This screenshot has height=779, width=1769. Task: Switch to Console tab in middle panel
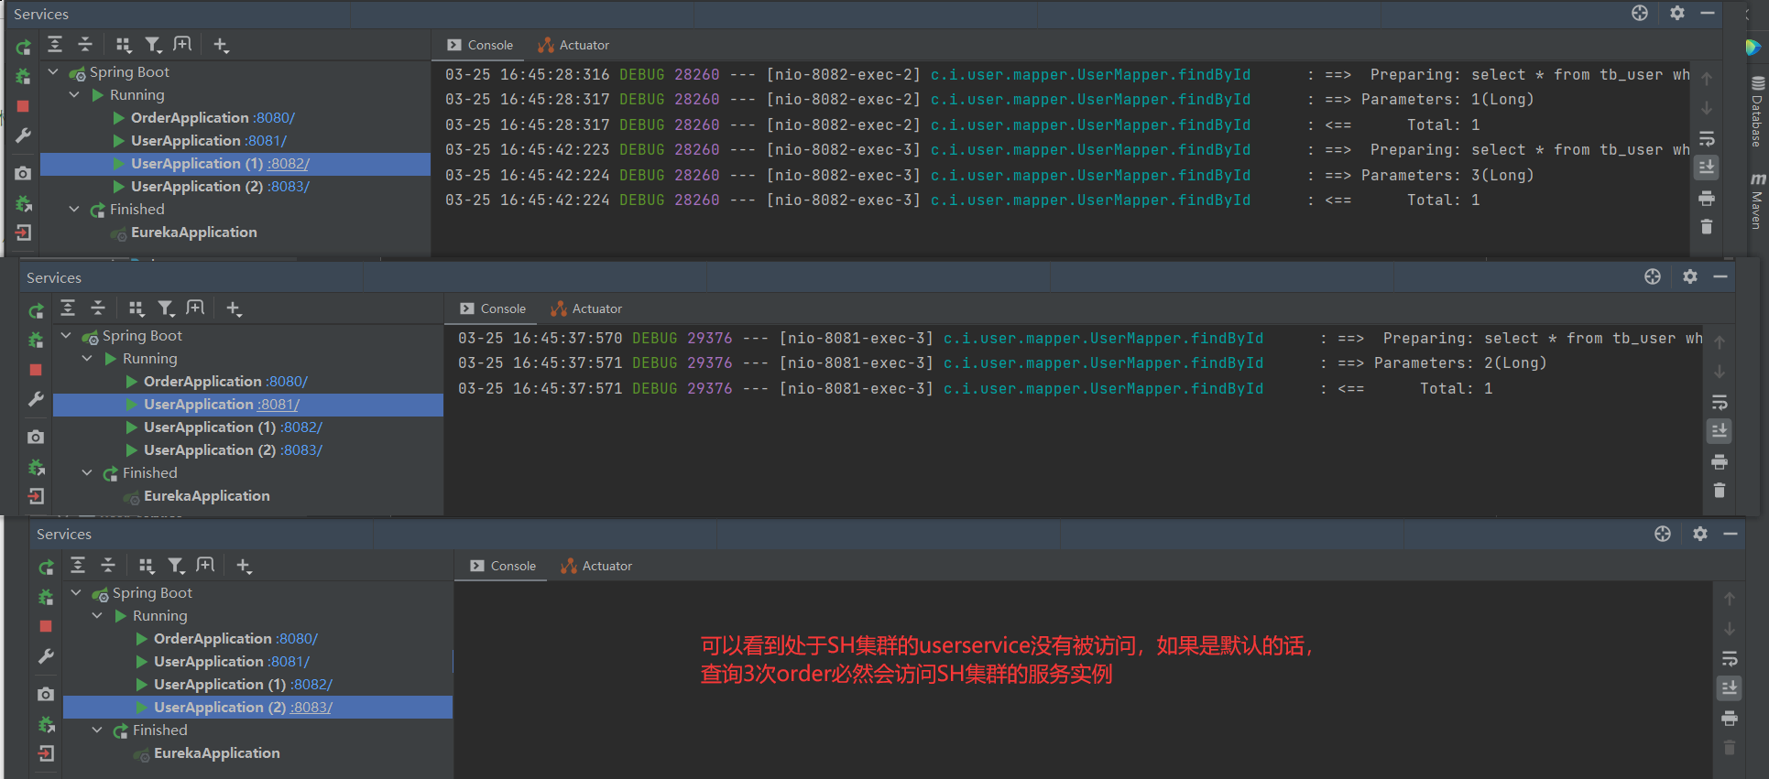(x=493, y=308)
